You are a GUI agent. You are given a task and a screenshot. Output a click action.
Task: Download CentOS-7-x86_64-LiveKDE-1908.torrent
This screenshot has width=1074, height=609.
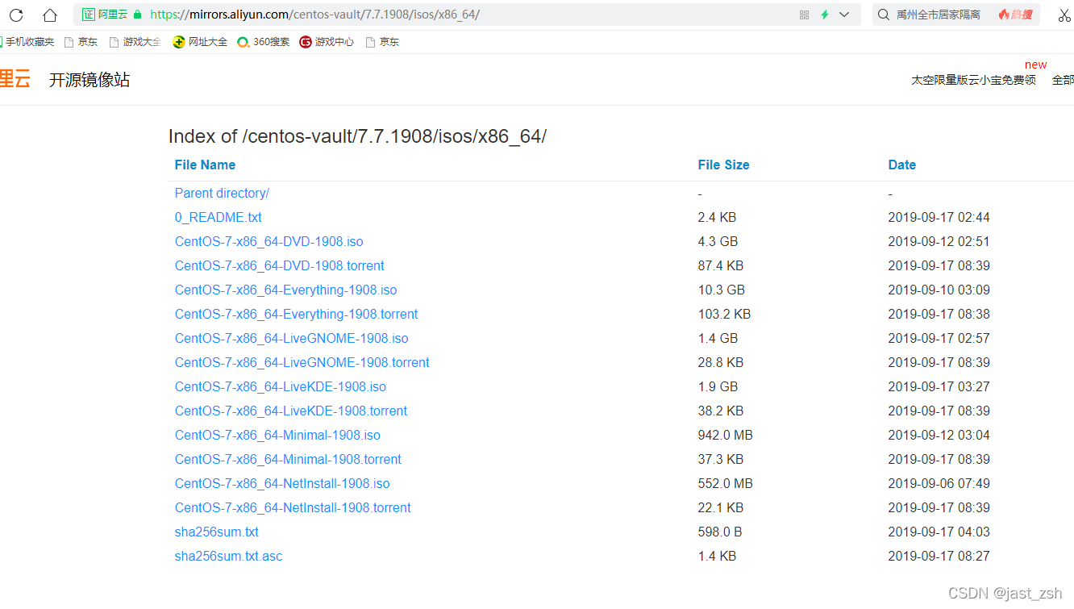coord(290,411)
